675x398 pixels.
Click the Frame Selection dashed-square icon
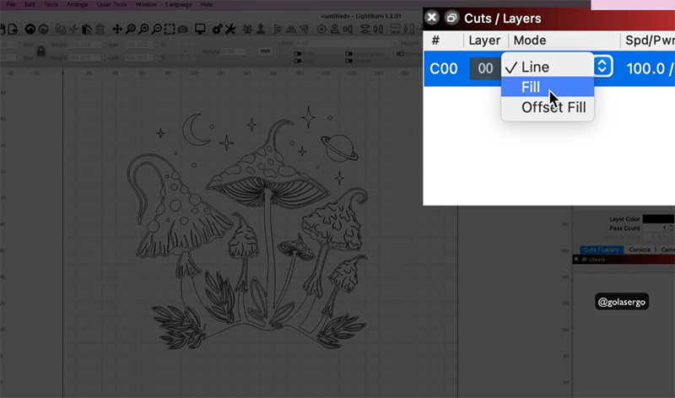169,30
